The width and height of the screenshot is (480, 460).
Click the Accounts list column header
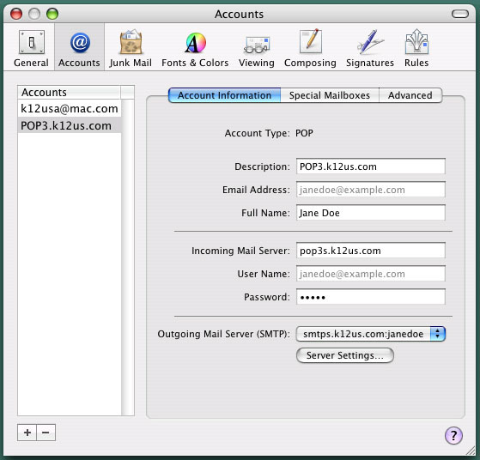tap(70, 92)
